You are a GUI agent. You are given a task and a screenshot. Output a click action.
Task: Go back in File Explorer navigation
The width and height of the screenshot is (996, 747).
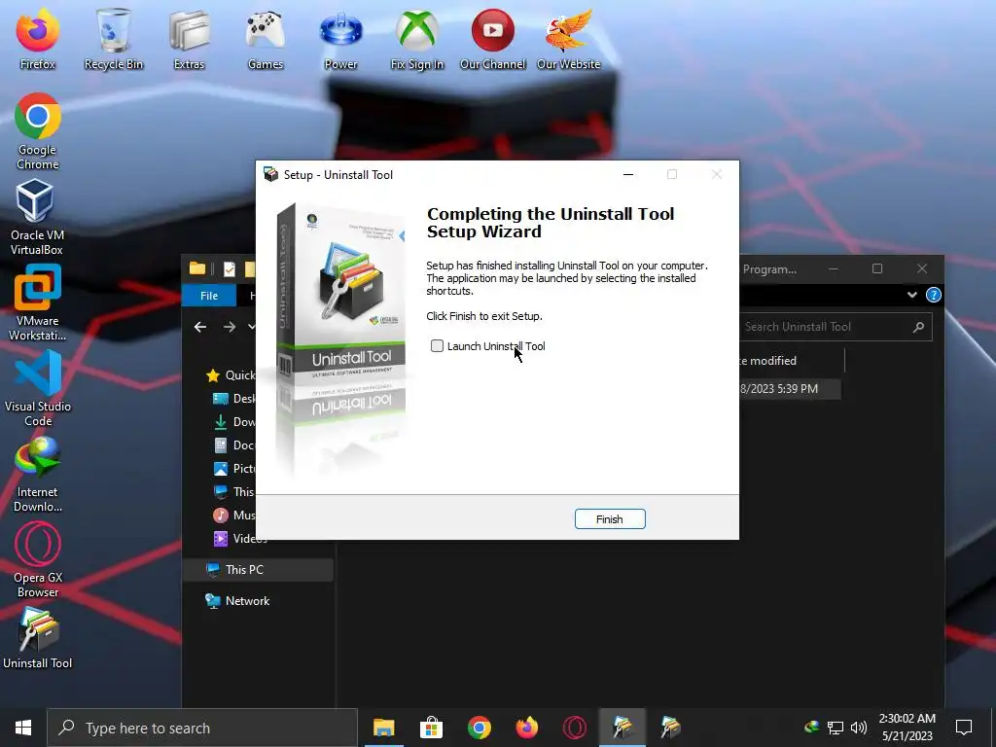200,327
